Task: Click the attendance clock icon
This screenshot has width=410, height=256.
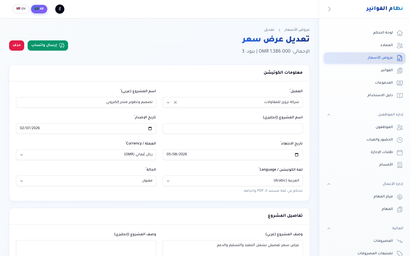Action: [400, 140]
